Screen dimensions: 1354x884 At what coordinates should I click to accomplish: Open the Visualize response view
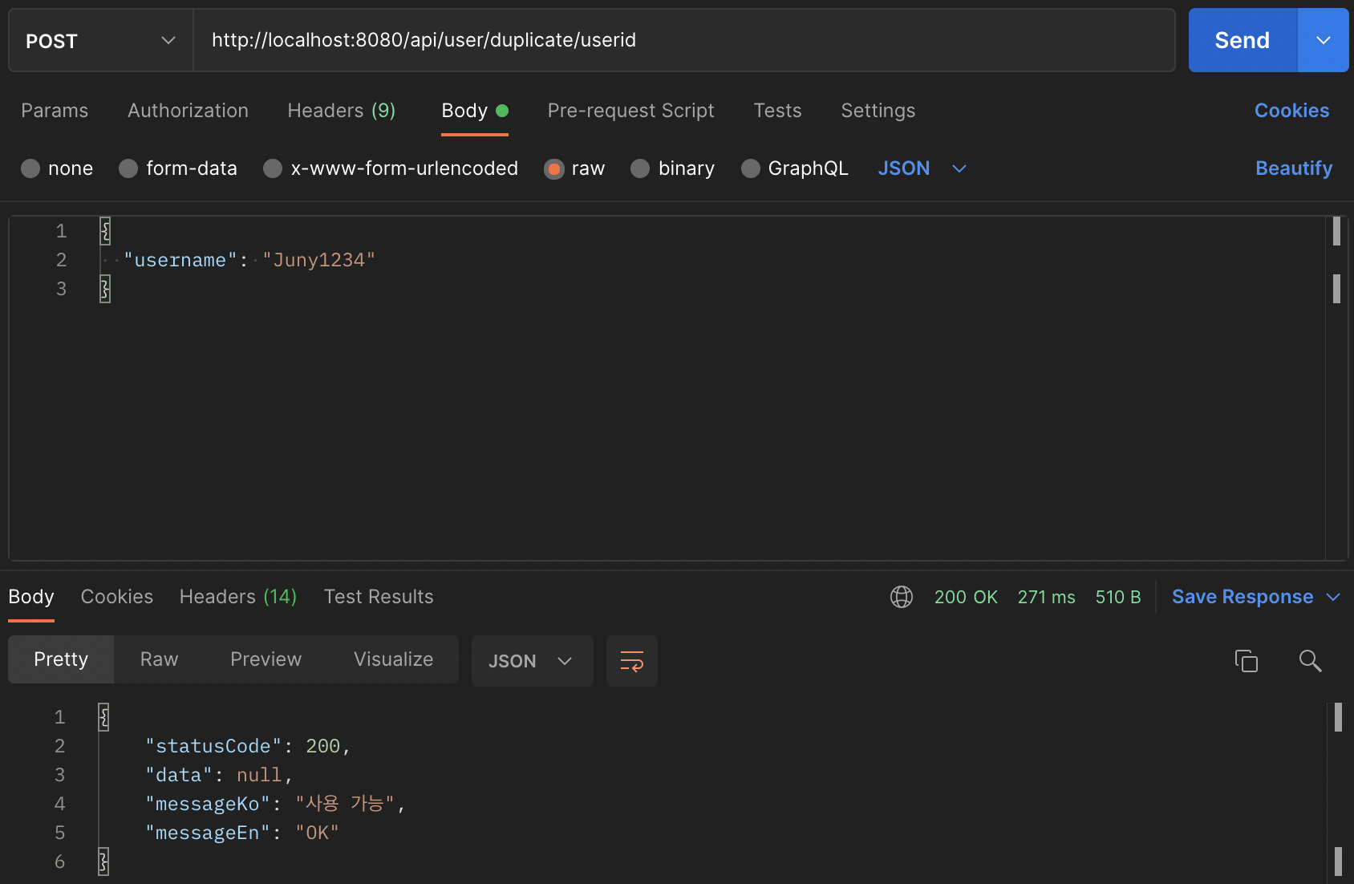click(x=394, y=659)
